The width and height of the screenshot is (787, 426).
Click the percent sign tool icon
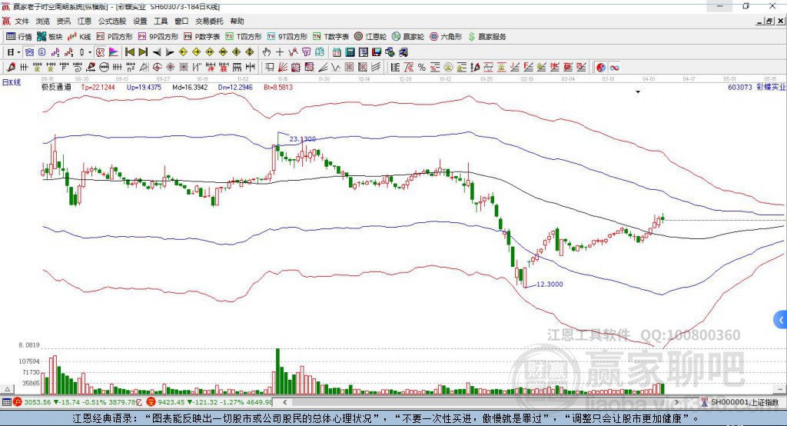point(422,68)
